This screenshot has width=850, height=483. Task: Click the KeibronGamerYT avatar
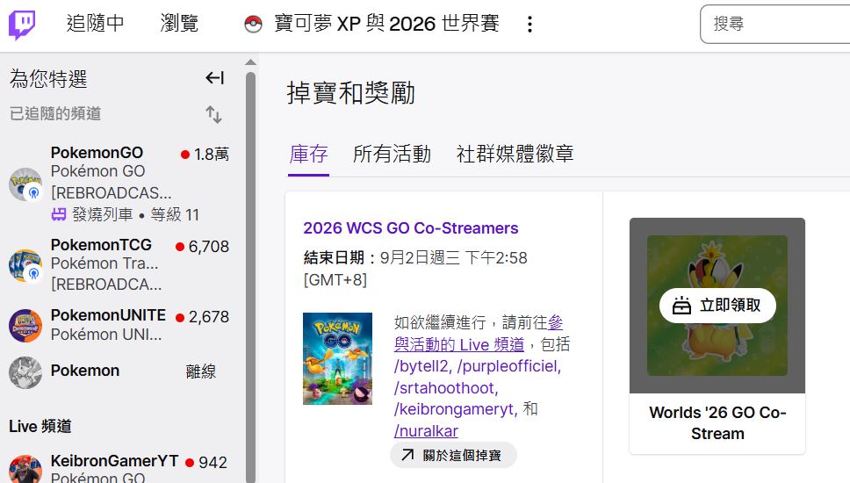click(x=25, y=470)
